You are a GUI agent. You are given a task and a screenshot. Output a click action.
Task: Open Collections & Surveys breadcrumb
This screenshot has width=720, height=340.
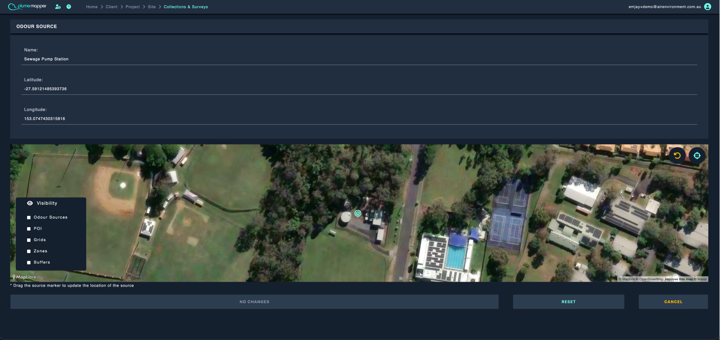pos(186,7)
